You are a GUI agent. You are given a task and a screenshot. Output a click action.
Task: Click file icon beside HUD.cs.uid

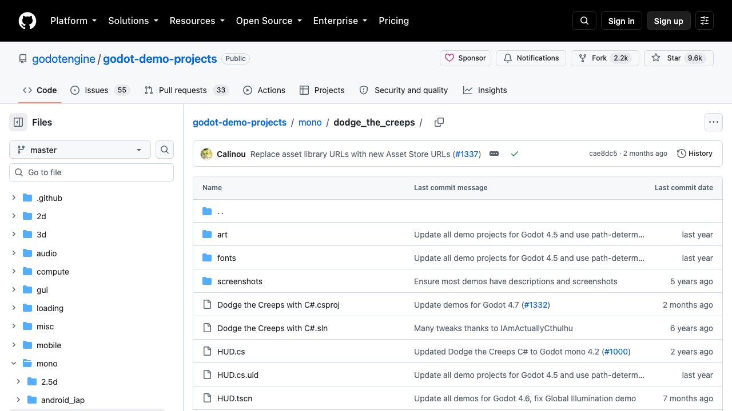coord(207,375)
